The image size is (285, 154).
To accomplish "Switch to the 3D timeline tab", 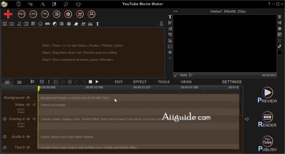I will point(19,82).
